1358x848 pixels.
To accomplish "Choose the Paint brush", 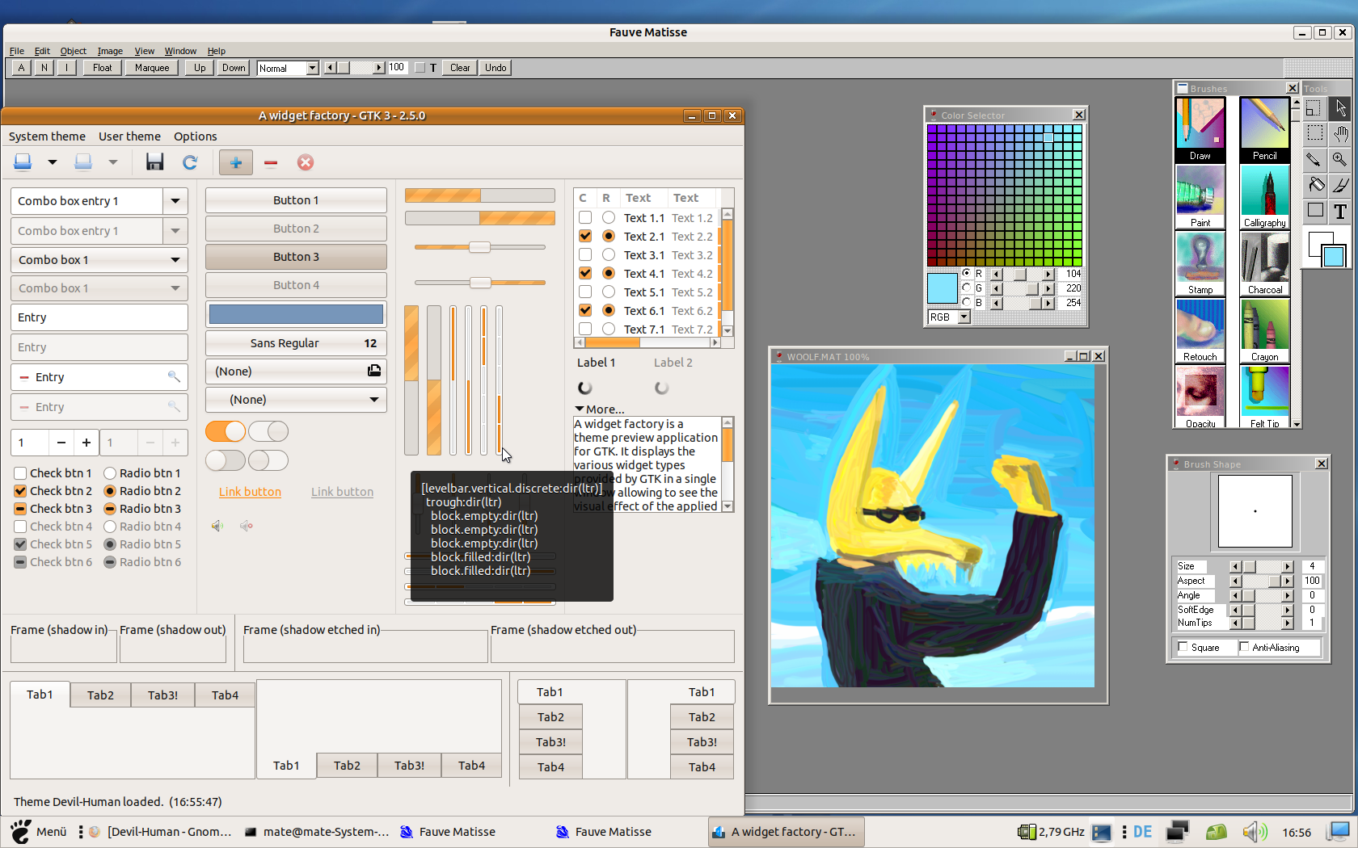I will pyautogui.click(x=1200, y=197).
